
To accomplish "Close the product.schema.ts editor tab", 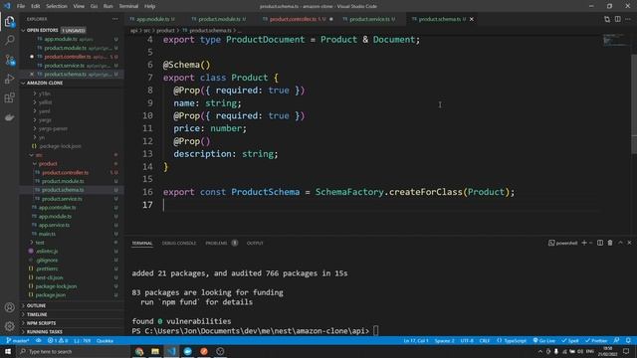I will pyautogui.click(x=472, y=19).
